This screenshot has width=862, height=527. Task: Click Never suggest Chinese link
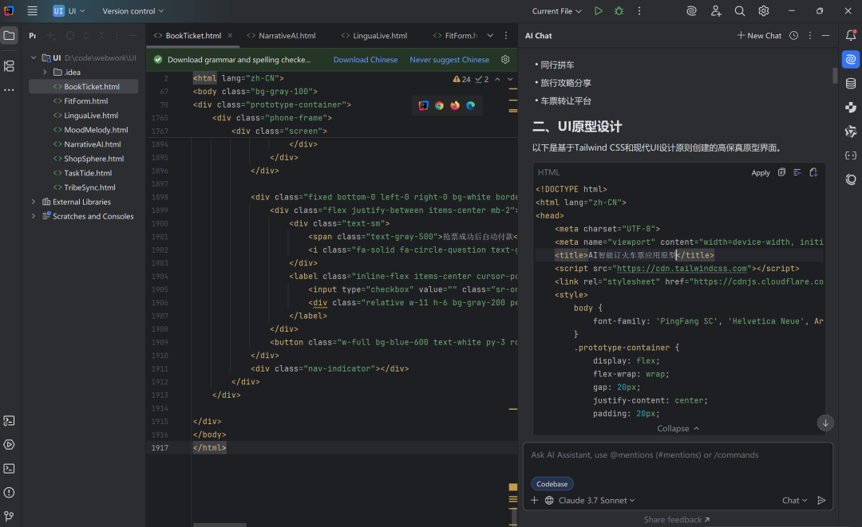tap(449, 59)
